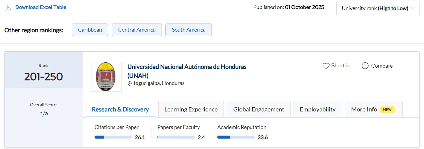Click the sort dropdown chevron arrow
The image size is (424, 149).
[413, 8]
